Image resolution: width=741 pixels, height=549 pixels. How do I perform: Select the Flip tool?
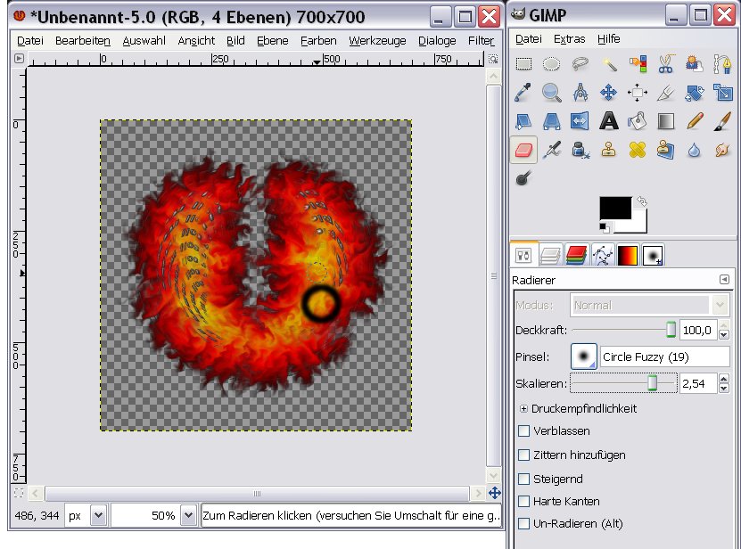coord(580,121)
